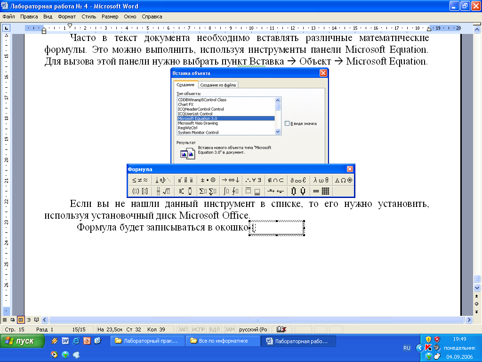Image resolution: width=482 pixels, height=362 pixels.
Task: Open the пуск Start menu
Action: point(23,341)
